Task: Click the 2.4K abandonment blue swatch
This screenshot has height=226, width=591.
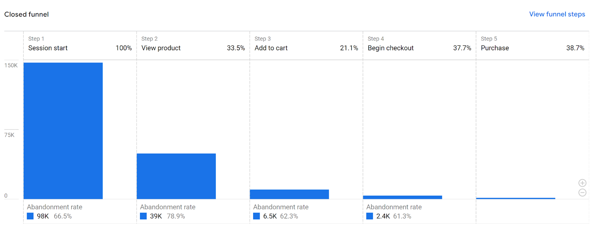Action: [x=370, y=216]
